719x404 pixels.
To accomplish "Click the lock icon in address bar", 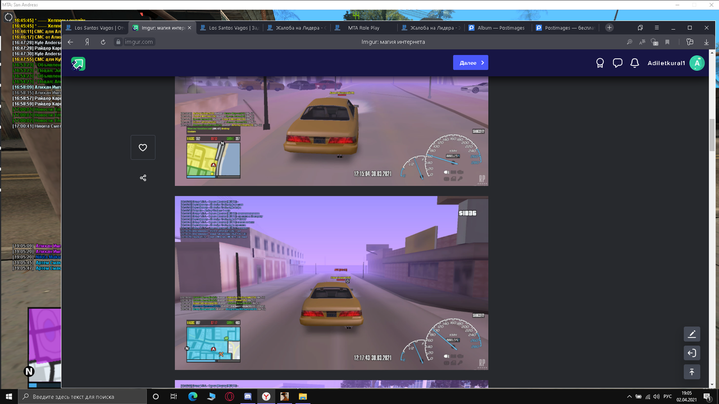I will click(118, 42).
